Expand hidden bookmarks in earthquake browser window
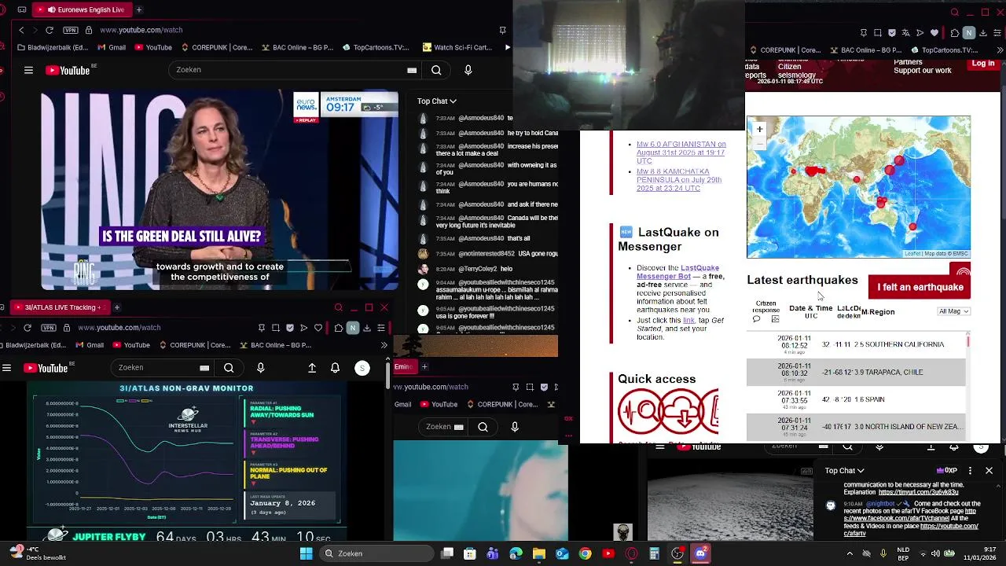 [1000, 50]
